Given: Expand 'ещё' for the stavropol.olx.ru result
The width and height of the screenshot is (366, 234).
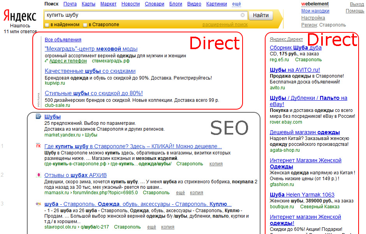Looking at the screenshot, I should coord(151,227).
